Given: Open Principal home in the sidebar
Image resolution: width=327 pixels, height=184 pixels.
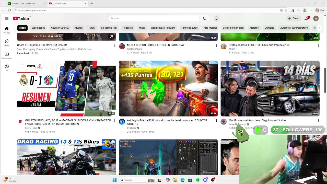Looking at the screenshot, I should coord(7,30).
